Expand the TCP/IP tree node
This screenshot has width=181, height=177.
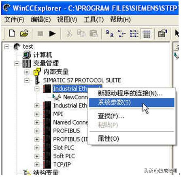37,164
